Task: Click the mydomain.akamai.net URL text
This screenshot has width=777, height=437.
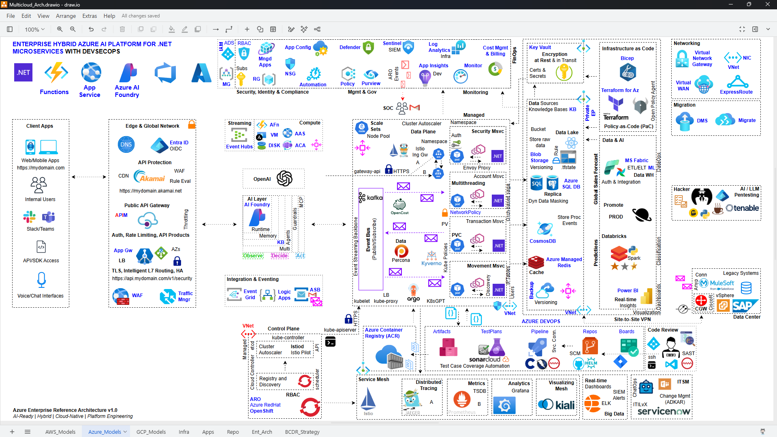Action: 151,191
